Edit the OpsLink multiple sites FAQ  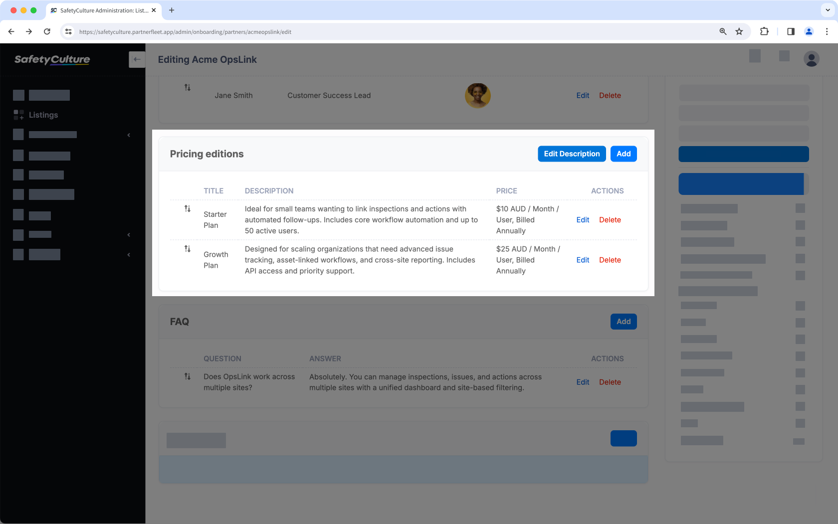(583, 382)
